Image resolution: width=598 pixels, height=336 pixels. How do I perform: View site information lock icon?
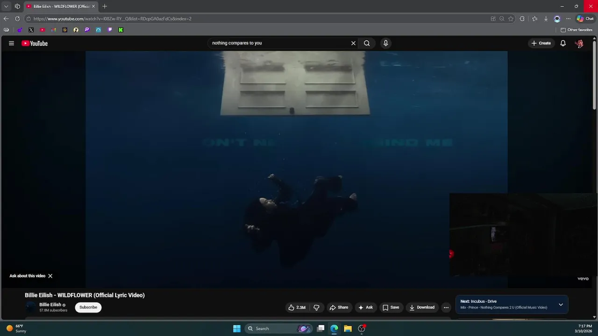point(28,19)
